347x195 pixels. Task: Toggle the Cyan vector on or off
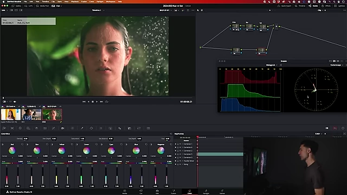tap(102, 145)
